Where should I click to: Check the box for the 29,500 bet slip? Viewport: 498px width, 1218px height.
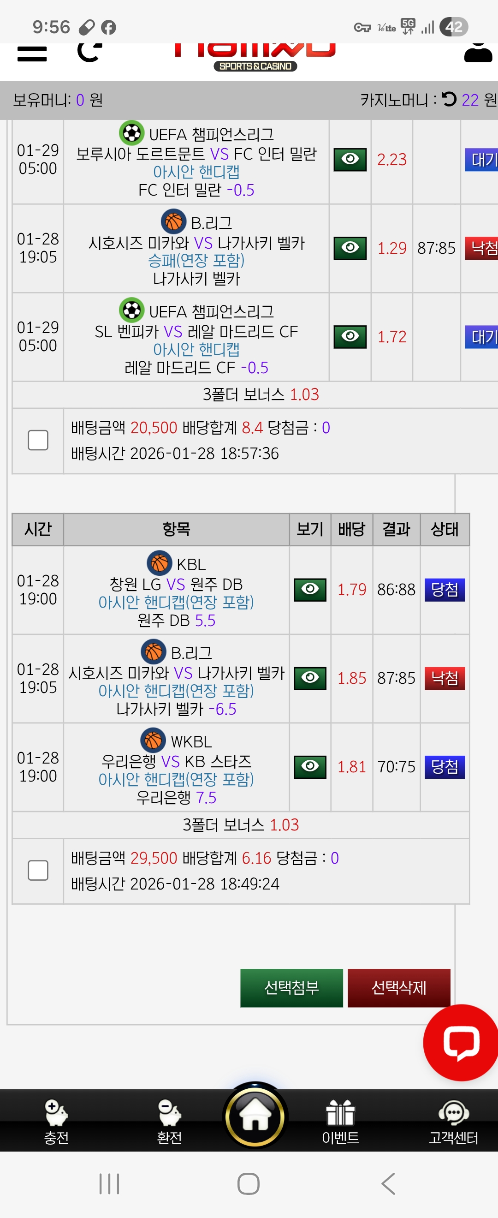(38, 871)
